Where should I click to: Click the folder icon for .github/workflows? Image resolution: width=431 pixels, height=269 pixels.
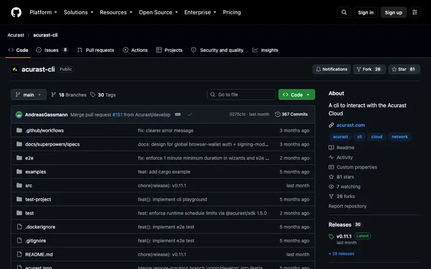click(x=19, y=130)
